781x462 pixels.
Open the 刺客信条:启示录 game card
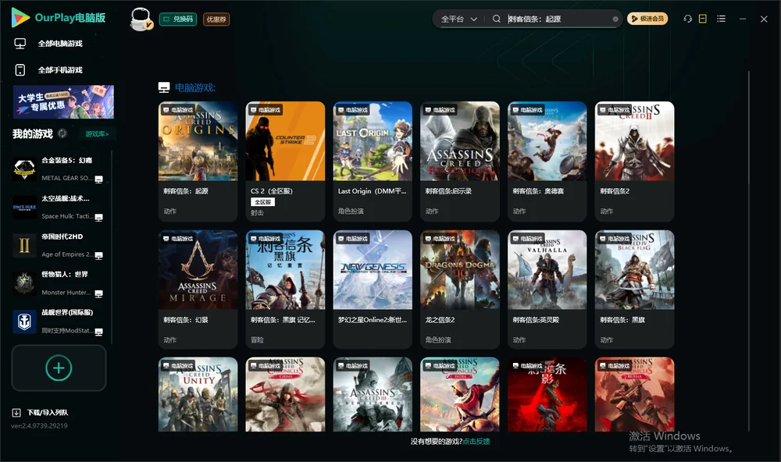pos(460,162)
